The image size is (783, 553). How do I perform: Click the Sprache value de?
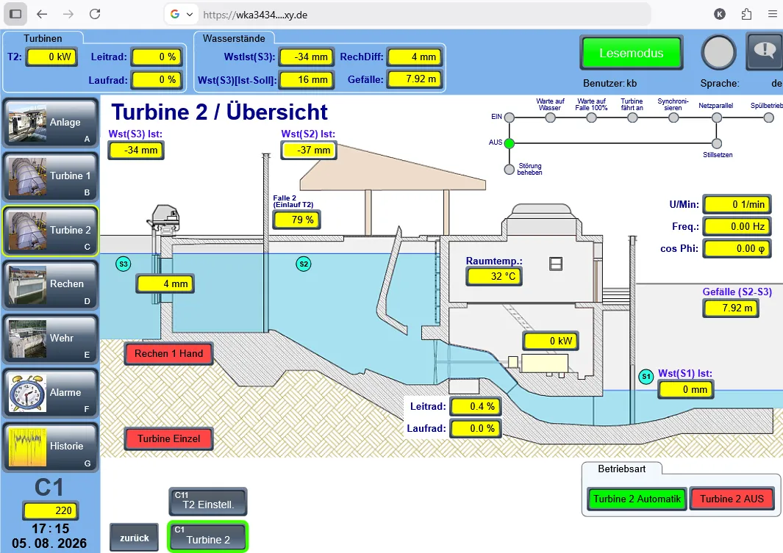776,84
